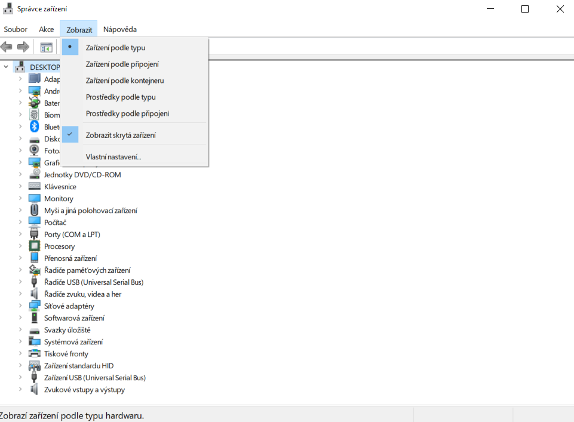Expand the Procesory node
This screenshot has height=422, width=574.
coord(20,246)
